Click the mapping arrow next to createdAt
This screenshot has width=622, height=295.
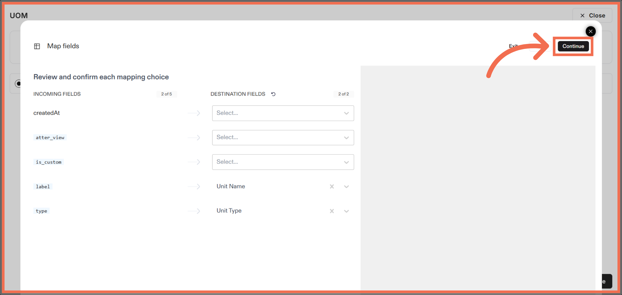(x=194, y=113)
